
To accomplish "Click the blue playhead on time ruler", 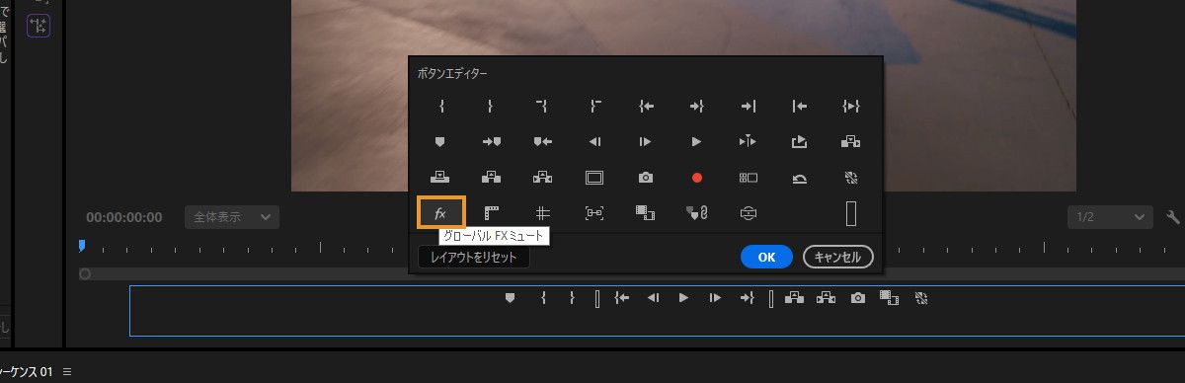I will point(82,245).
